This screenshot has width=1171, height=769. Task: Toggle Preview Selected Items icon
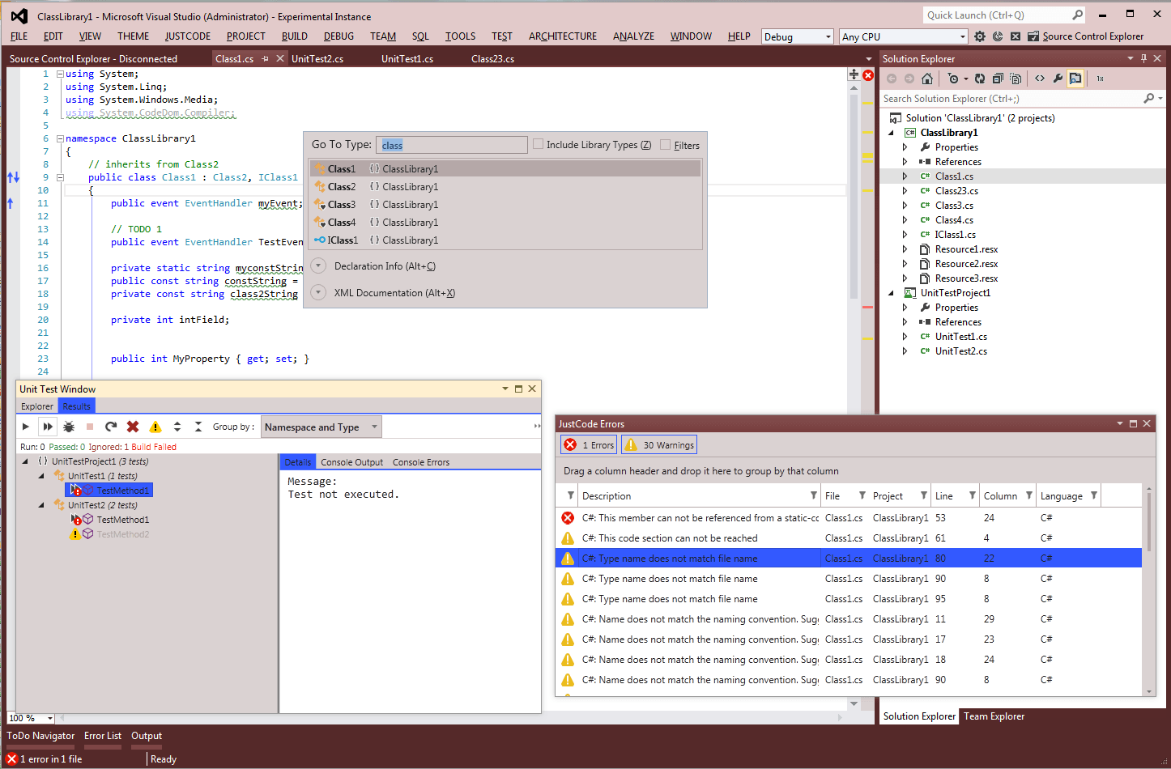1075,79
